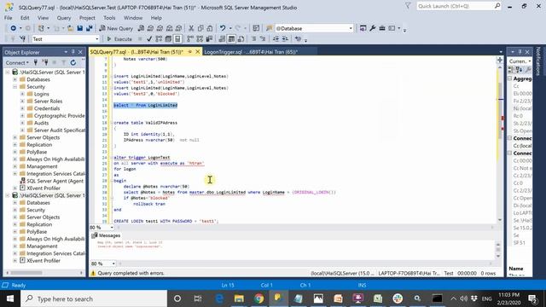This screenshot has width=546, height=307.
Task: Switch output to Results to Text
Action: [x=222, y=39]
